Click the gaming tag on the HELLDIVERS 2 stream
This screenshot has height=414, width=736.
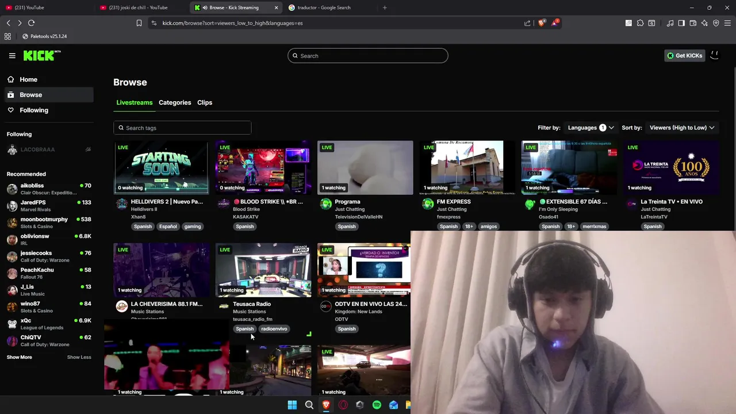click(x=193, y=227)
